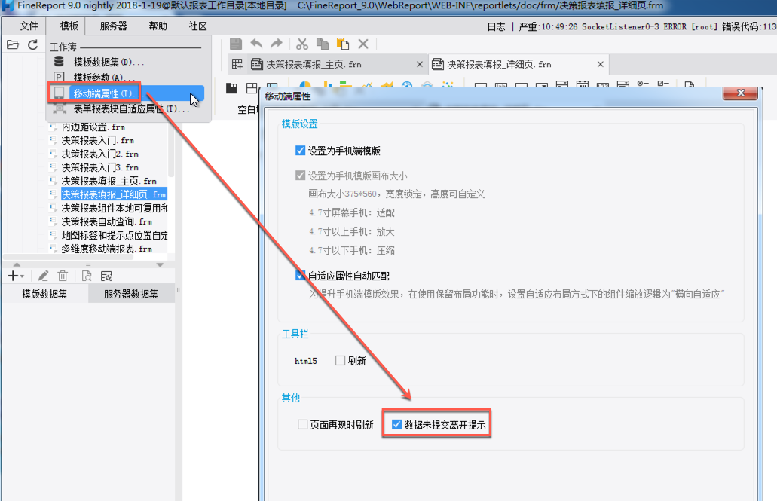Click the P icon beside 模板参数
The height and width of the screenshot is (501, 777).
59,77
